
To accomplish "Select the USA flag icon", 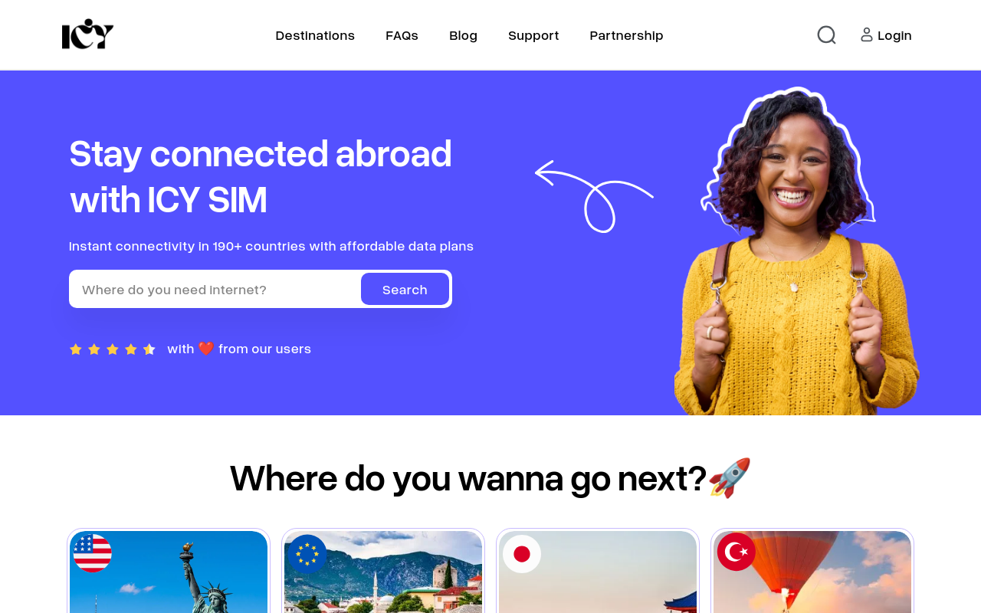I will [92, 553].
